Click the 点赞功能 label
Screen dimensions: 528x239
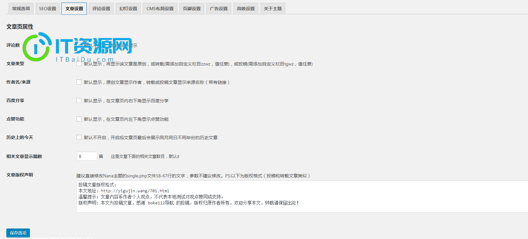(15, 119)
